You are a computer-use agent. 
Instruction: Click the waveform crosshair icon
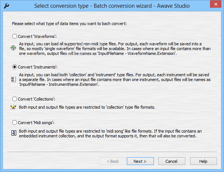click(13, 48)
